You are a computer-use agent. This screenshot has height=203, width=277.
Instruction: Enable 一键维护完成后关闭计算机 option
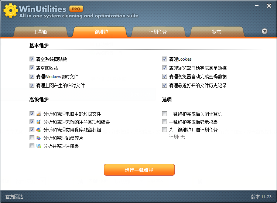[x=164, y=114]
